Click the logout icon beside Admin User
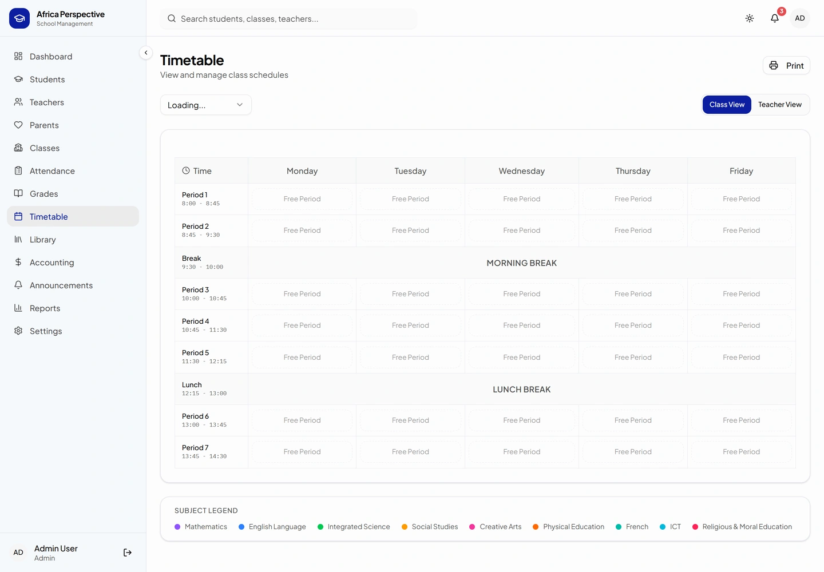The width and height of the screenshot is (824, 572). pyautogui.click(x=128, y=553)
